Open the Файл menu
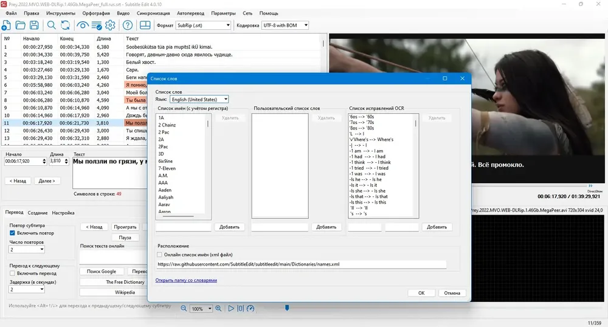Viewport: 608px width, 327px height. tap(11, 13)
